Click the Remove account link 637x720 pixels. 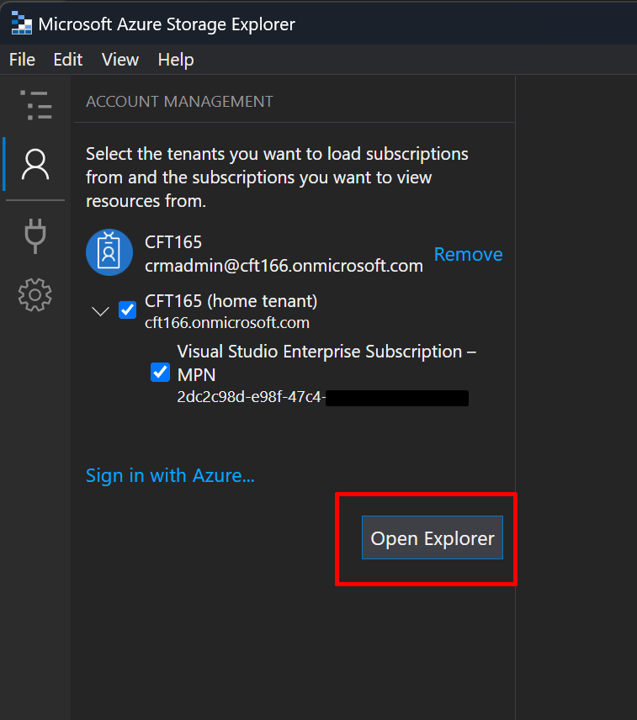[x=468, y=254]
